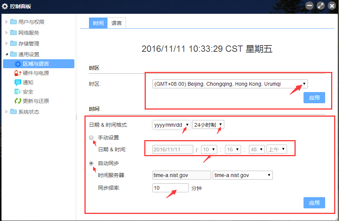339x221 pixels.
Task: Open the hour dropdown showing 10
Action: [x=209, y=149]
